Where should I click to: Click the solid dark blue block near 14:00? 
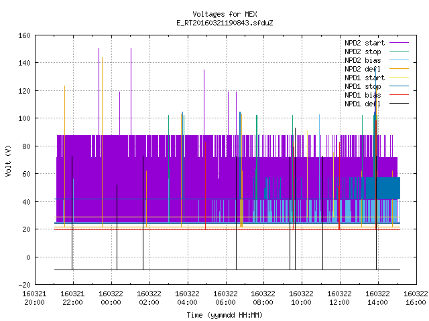click(383, 189)
